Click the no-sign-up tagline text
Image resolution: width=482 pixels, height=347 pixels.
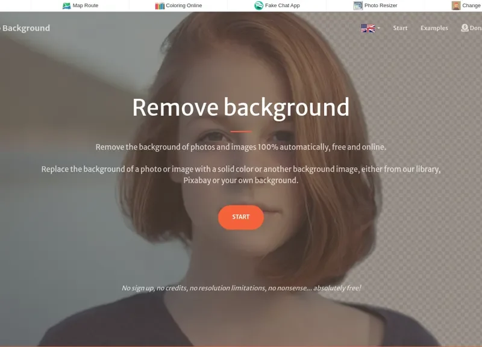click(x=240, y=288)
